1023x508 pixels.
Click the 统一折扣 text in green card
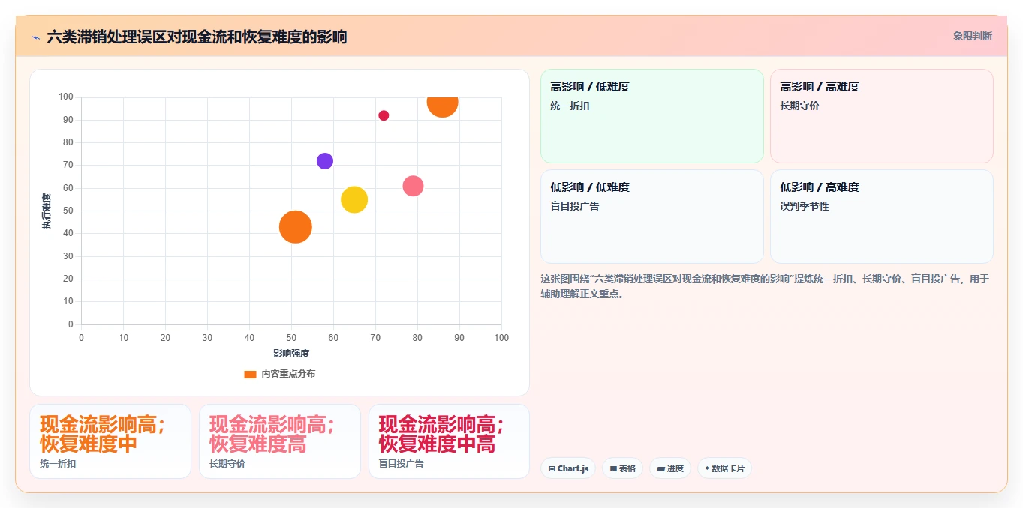[x=570, y=106]
